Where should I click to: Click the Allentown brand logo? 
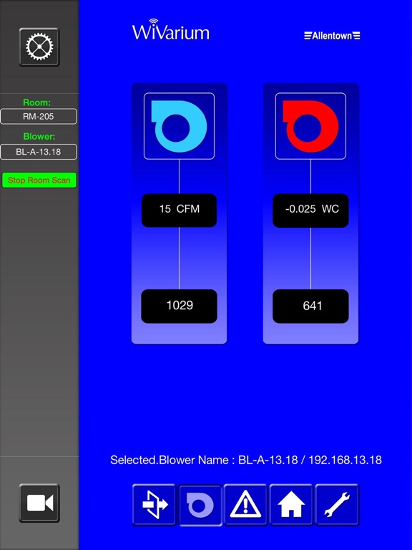coord(332,36)
